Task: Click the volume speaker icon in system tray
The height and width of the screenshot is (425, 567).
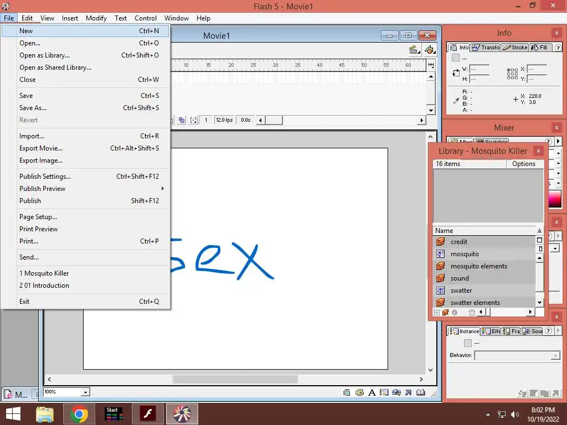Action: tap(514, 414)
